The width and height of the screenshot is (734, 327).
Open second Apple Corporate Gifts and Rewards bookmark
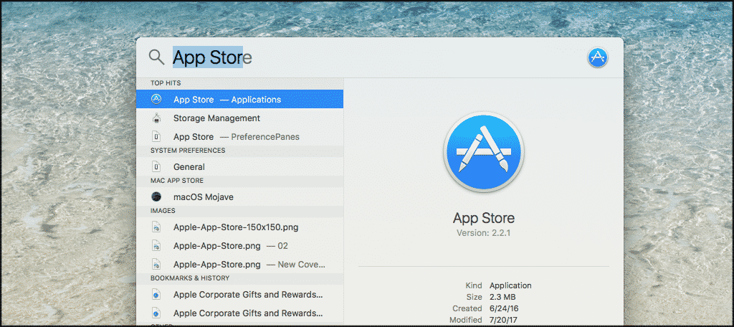239,313
